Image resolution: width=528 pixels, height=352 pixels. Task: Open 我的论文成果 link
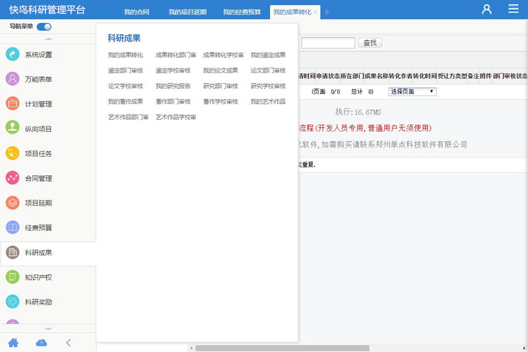(x=220, y=71)
